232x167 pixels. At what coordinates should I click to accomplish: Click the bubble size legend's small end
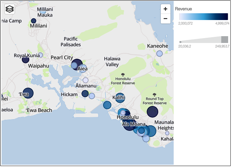(180, 42)
